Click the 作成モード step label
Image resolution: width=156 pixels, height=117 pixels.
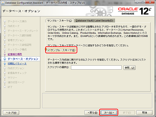tap(14, 26)
